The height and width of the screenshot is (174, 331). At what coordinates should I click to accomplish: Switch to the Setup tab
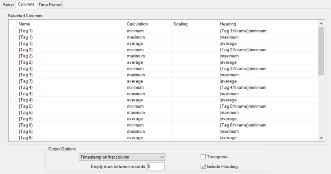pos(8,5)
